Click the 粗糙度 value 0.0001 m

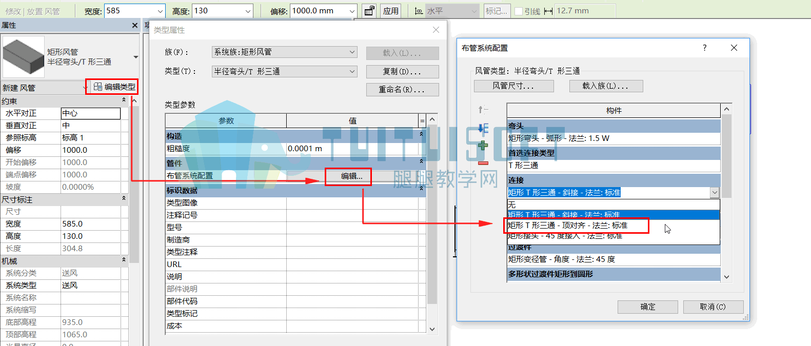(352, 149)
